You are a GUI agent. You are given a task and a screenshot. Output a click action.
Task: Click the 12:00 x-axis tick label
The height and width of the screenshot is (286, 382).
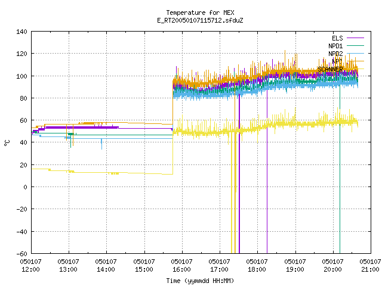point(30,269)
